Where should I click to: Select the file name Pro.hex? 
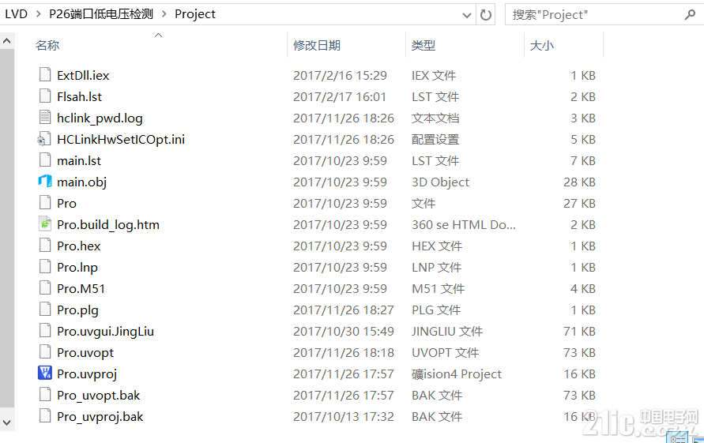[x=78, y=246]
